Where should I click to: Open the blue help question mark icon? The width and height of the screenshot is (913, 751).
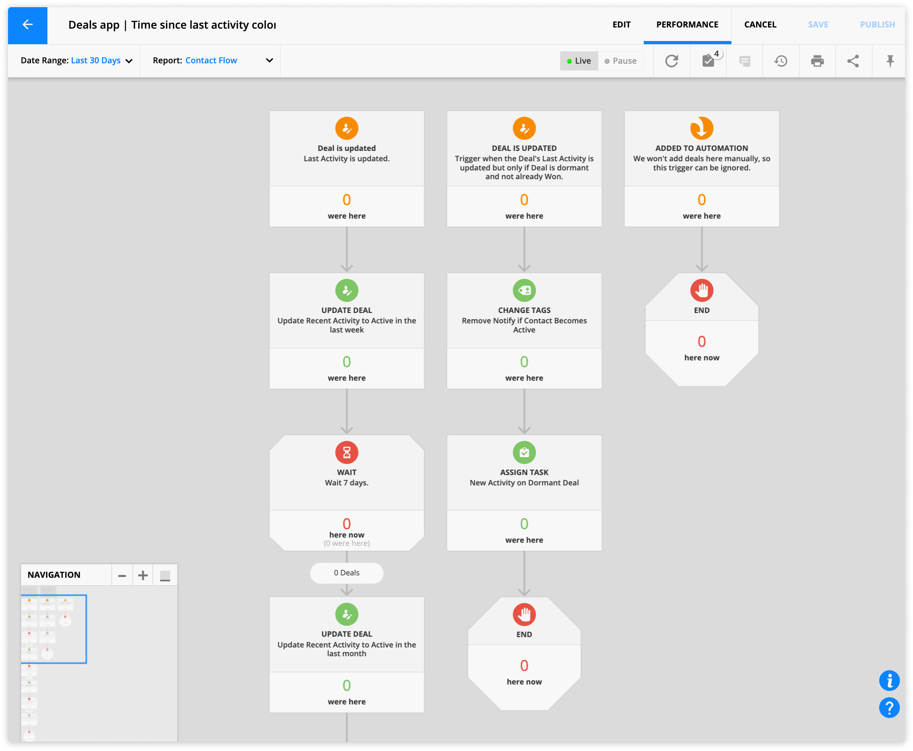[889, 708]
